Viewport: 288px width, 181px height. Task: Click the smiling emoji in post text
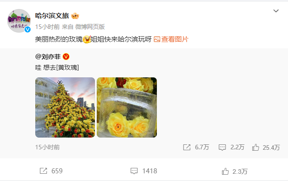(x=87, y=39)
